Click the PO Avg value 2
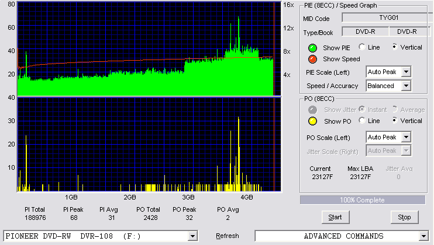The height and width of the screenshot is (245, 434). click(x=228, y=218)
